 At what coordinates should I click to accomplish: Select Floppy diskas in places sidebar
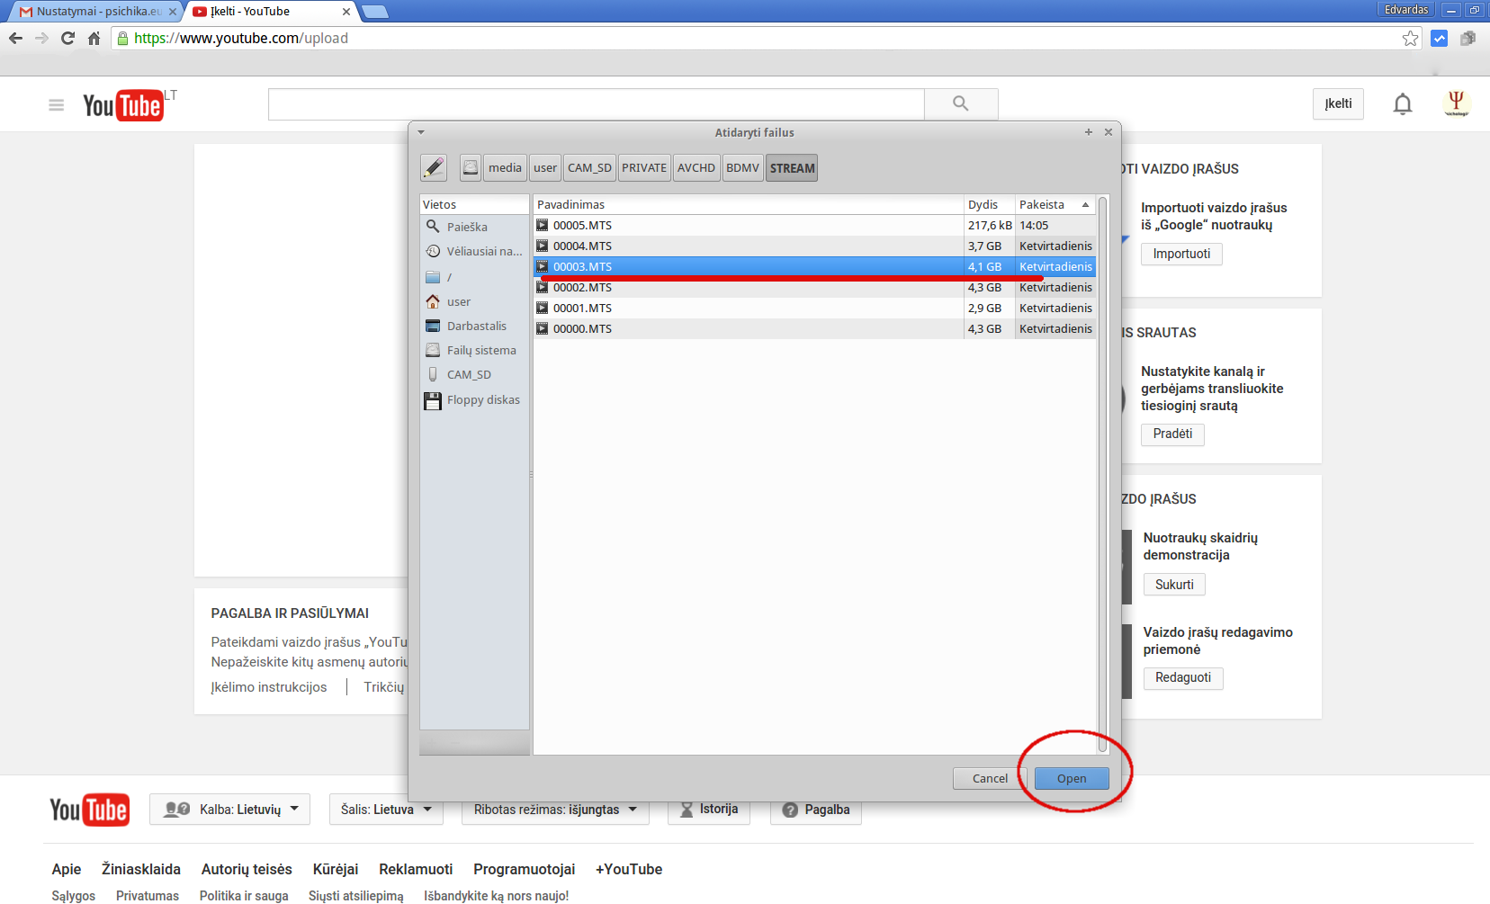(474, 399)
